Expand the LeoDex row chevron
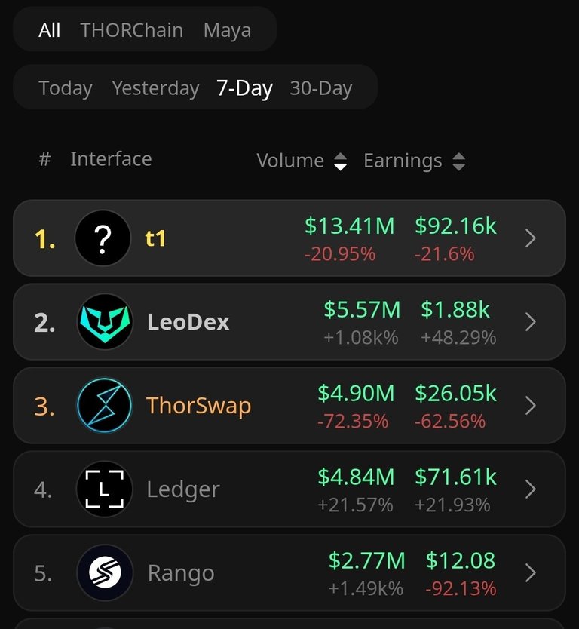 point(531,322)
